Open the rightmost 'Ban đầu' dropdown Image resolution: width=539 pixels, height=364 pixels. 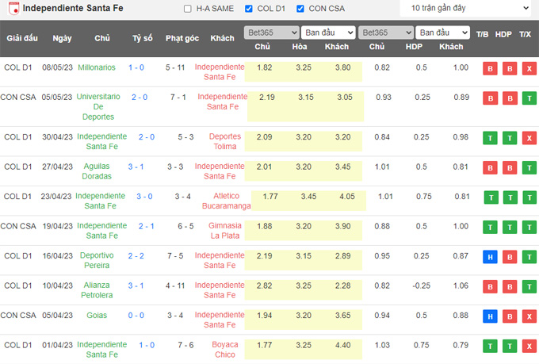coord(442,33)
